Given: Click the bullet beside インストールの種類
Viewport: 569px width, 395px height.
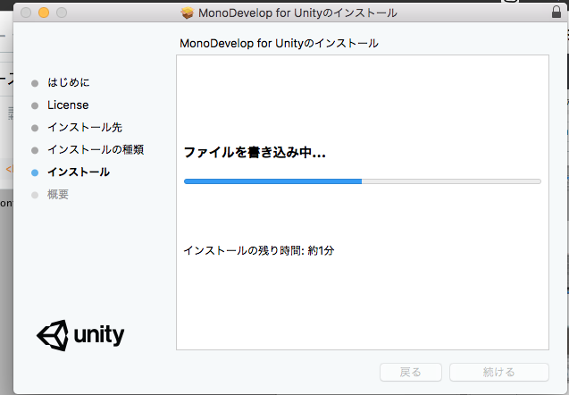Looking at the screenshot, I should (x=35, y=150).
